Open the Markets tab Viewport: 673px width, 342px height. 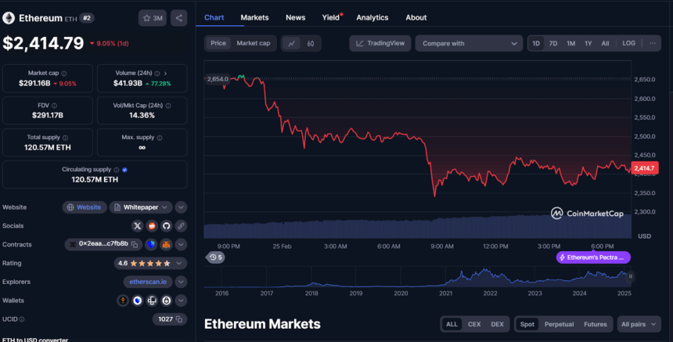point(254,17)
